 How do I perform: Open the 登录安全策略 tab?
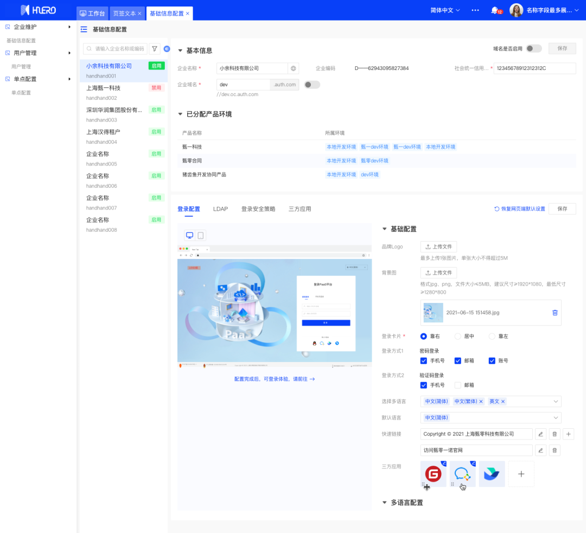coord(258,209)
